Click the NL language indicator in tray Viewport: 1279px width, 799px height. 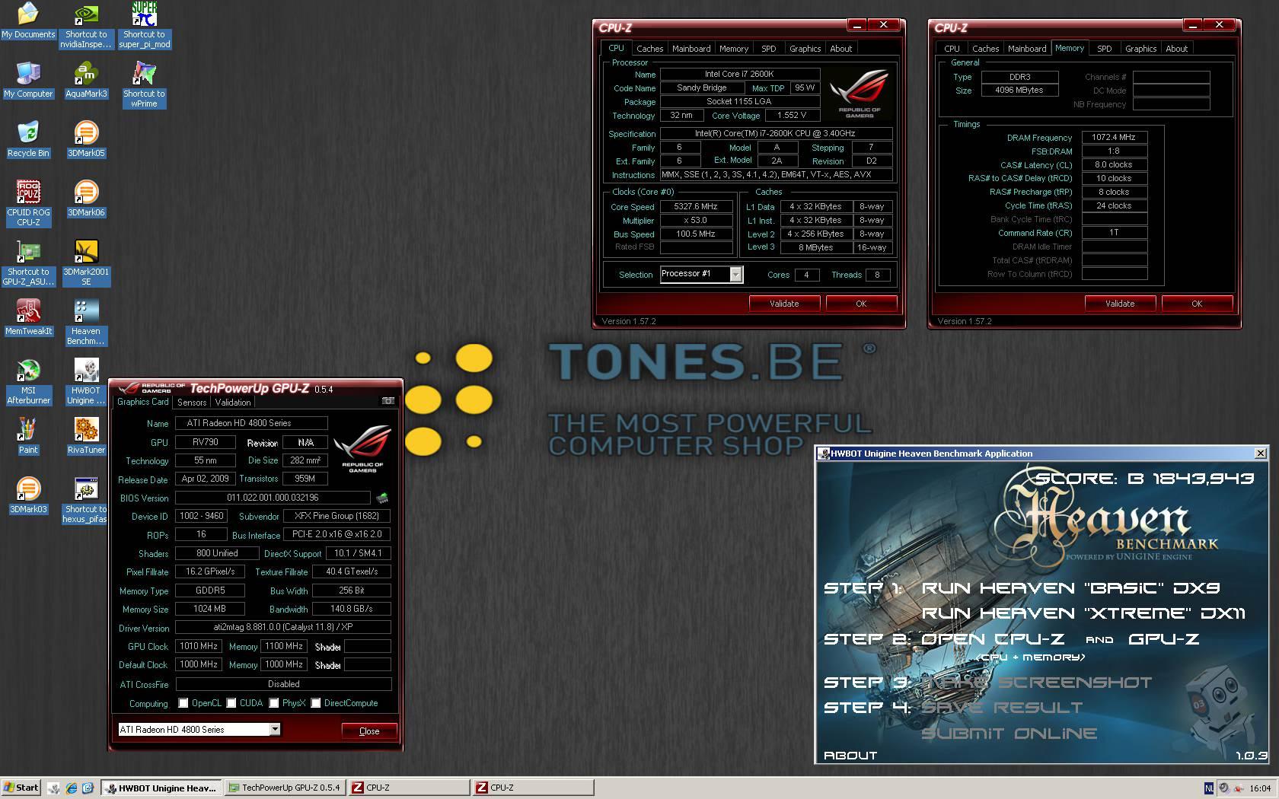(1208, 788)
